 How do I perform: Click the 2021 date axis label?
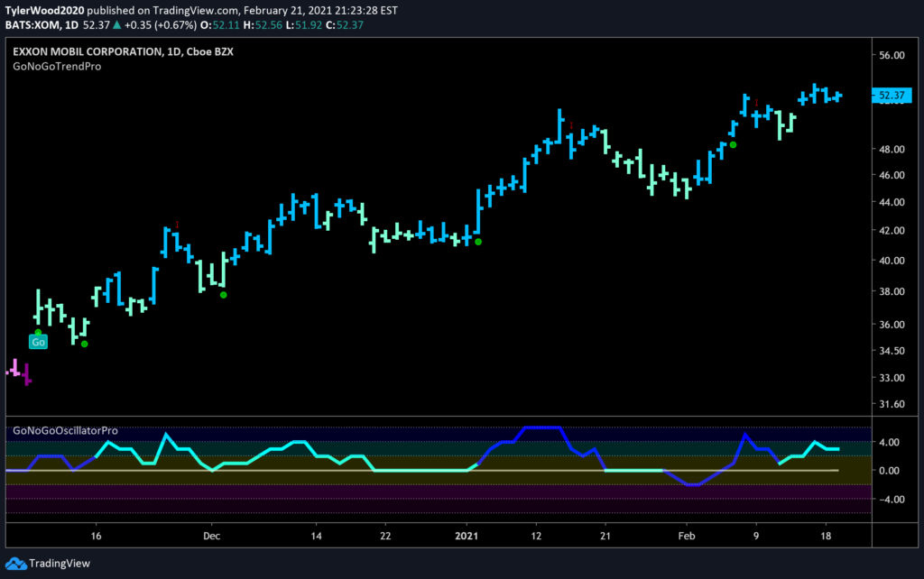[467, 536]
